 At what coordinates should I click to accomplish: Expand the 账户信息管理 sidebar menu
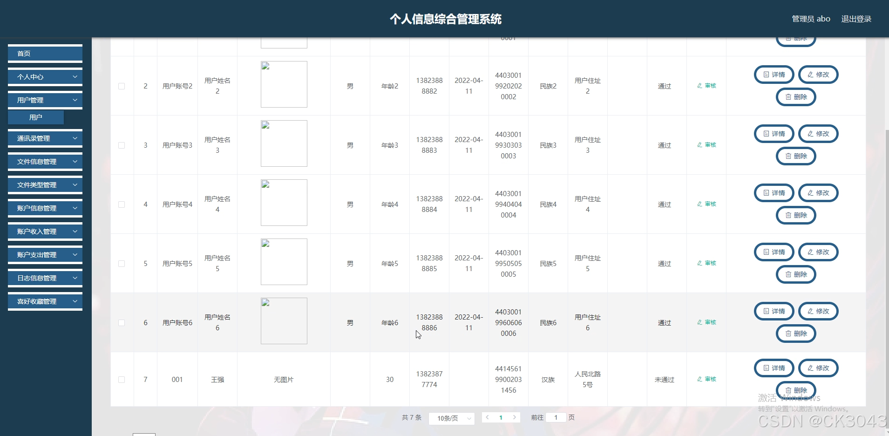(x=45, y=208)
